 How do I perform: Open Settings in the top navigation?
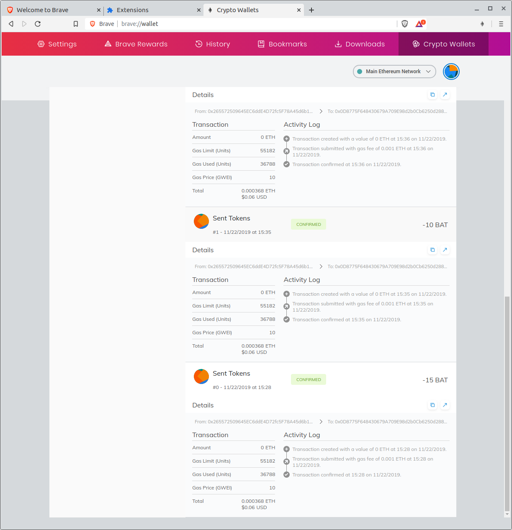coord(57,44)
